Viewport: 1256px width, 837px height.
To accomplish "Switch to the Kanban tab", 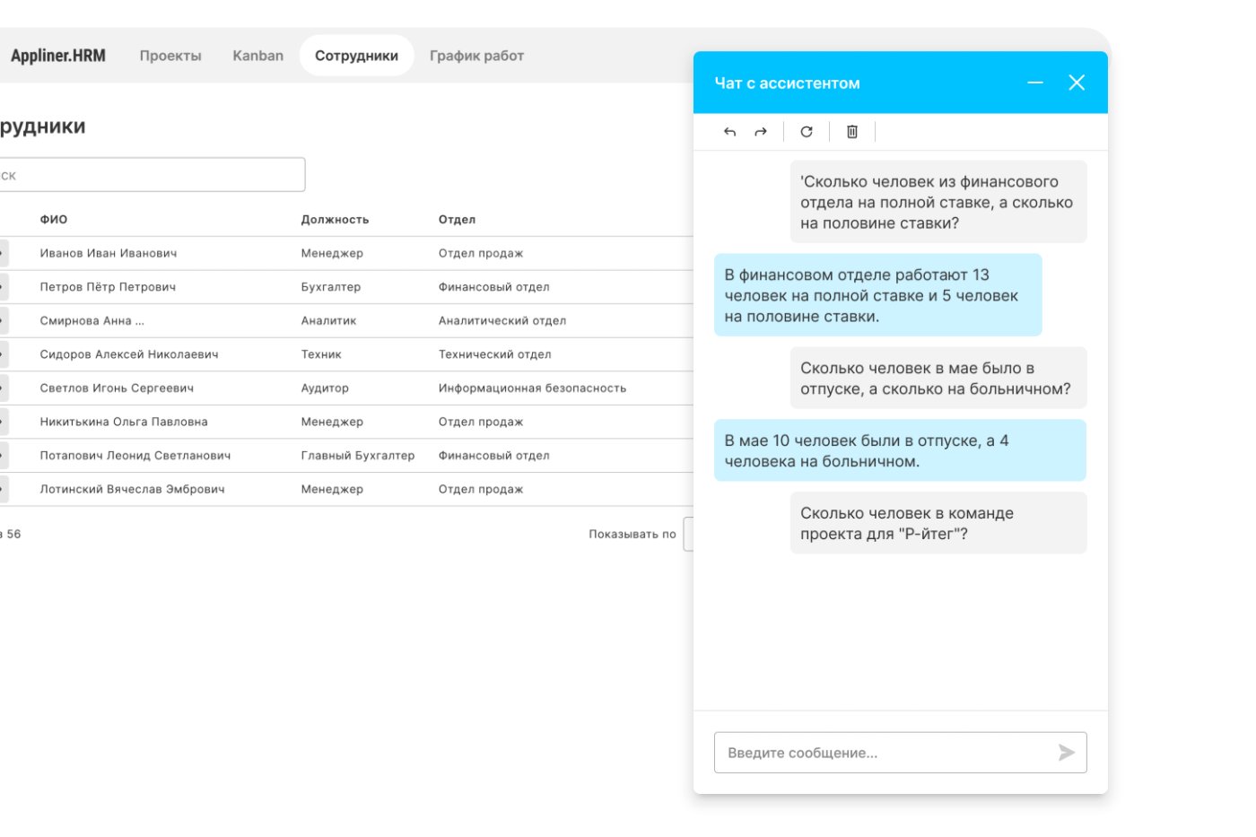I will pos(257,56).
